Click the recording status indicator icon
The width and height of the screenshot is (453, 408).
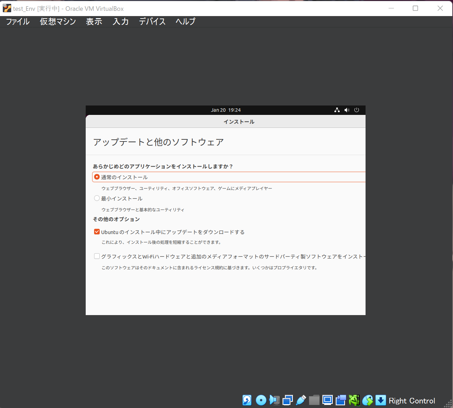[341, 400]
